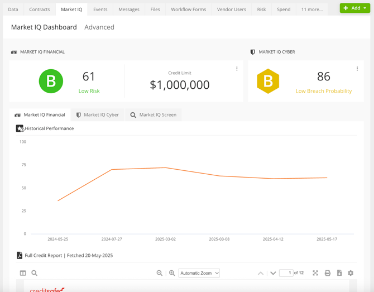Click the PDF search magnifier icon
Viewport: 374px width, 292px height.
(35, 273)
